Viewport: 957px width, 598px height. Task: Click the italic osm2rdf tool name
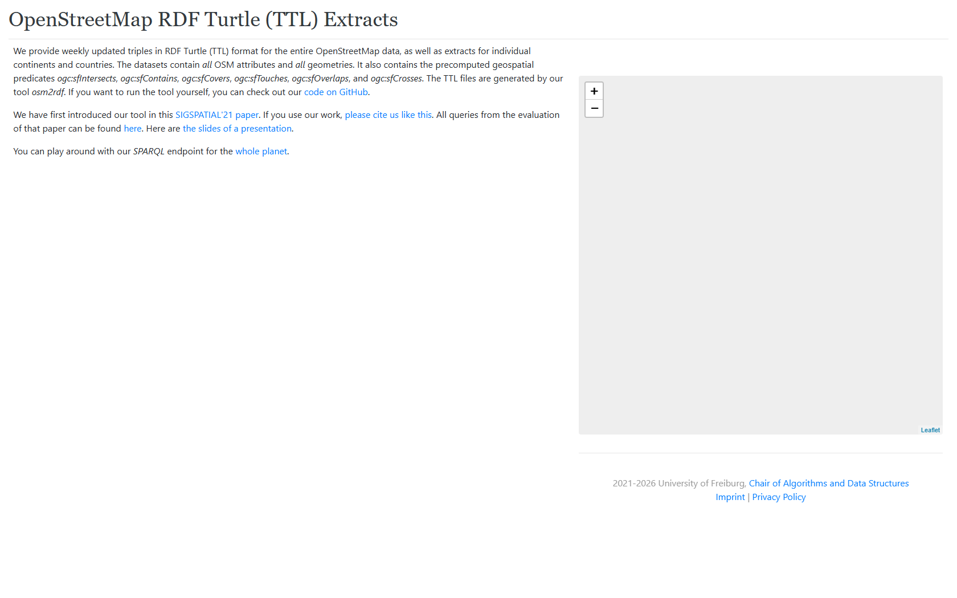[x=48, y=92]
